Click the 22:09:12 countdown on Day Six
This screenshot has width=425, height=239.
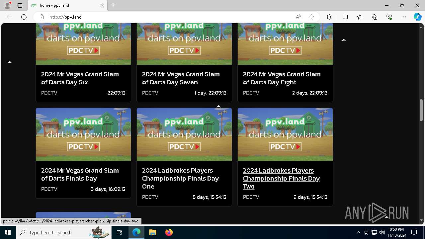click(117, 93)
